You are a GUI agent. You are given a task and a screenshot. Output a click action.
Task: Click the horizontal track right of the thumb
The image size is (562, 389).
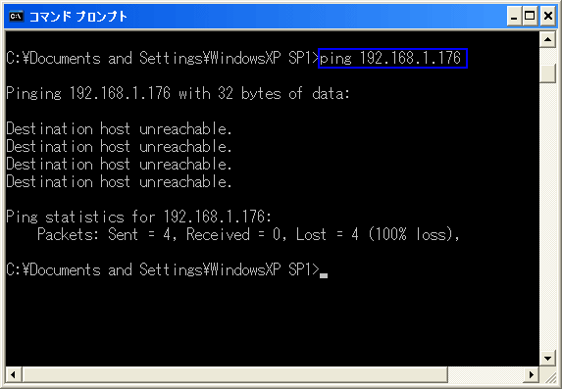(x=485, y=374)
